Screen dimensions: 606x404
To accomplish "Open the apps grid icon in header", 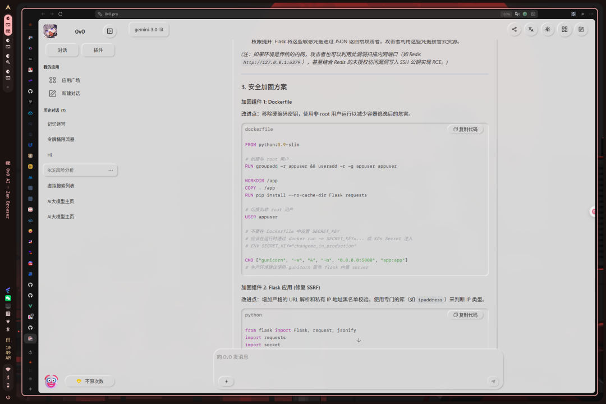I will tap(564, 29).
